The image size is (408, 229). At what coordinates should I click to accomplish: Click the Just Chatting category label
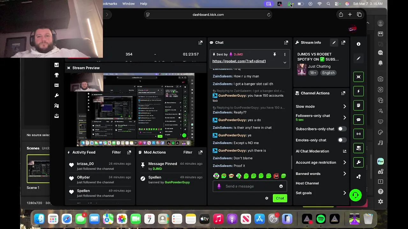[x=319, y=66]
